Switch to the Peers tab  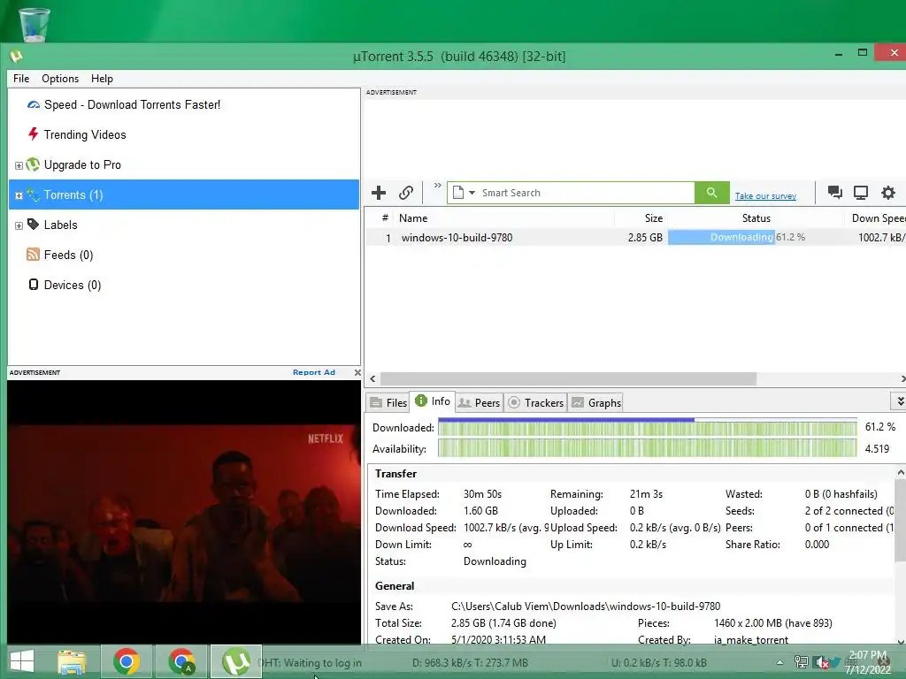tap(479, 403)
